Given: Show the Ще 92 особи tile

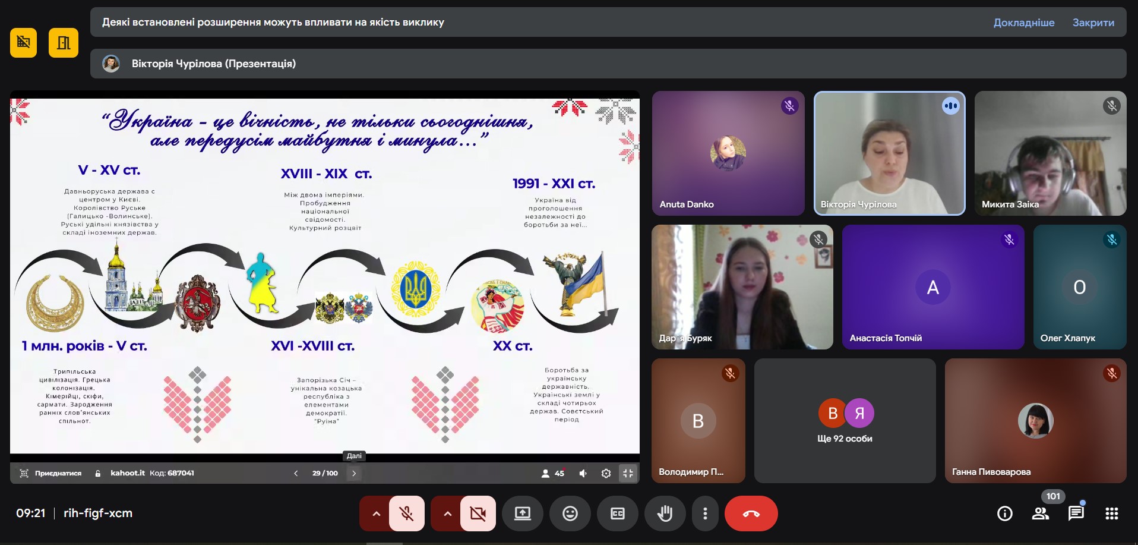Looking at the screenshot, I should click(845, 421).
